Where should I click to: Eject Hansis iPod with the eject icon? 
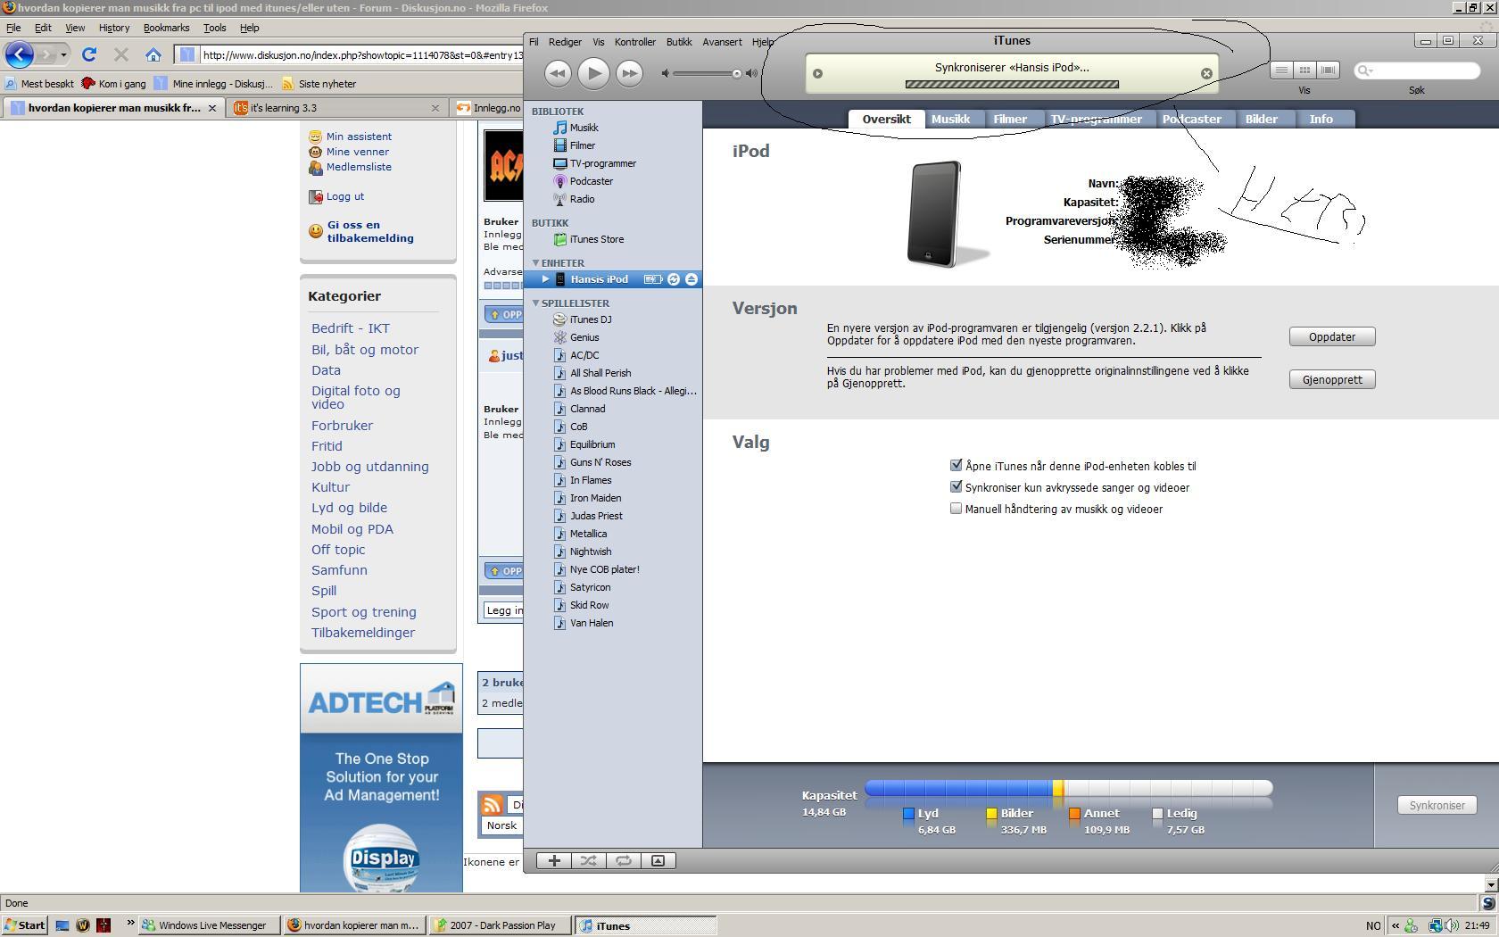point(692,279)
